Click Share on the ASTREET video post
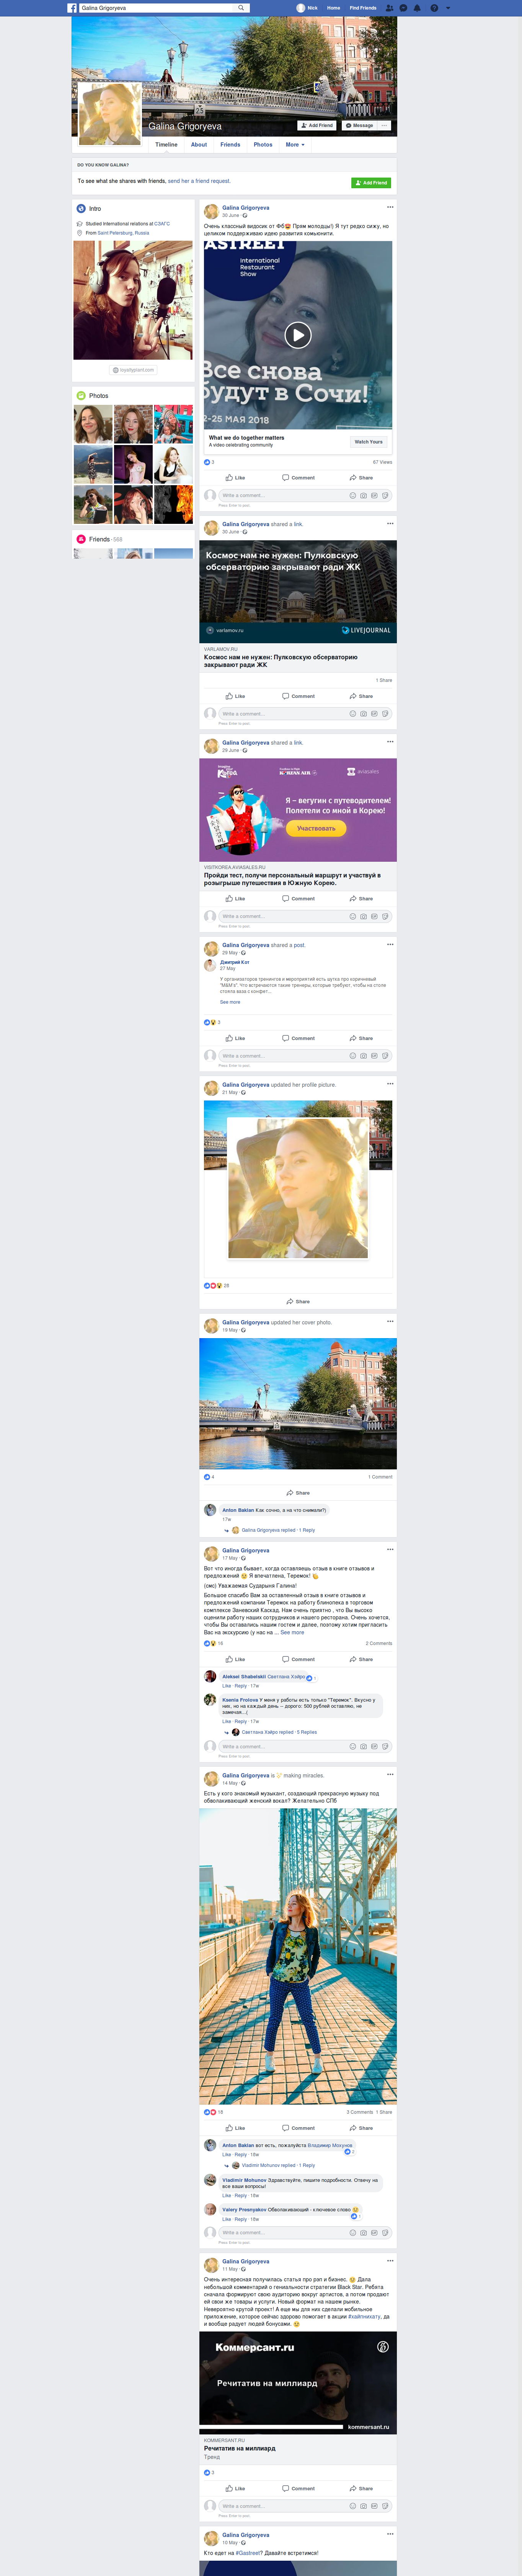 click(361, 478)
